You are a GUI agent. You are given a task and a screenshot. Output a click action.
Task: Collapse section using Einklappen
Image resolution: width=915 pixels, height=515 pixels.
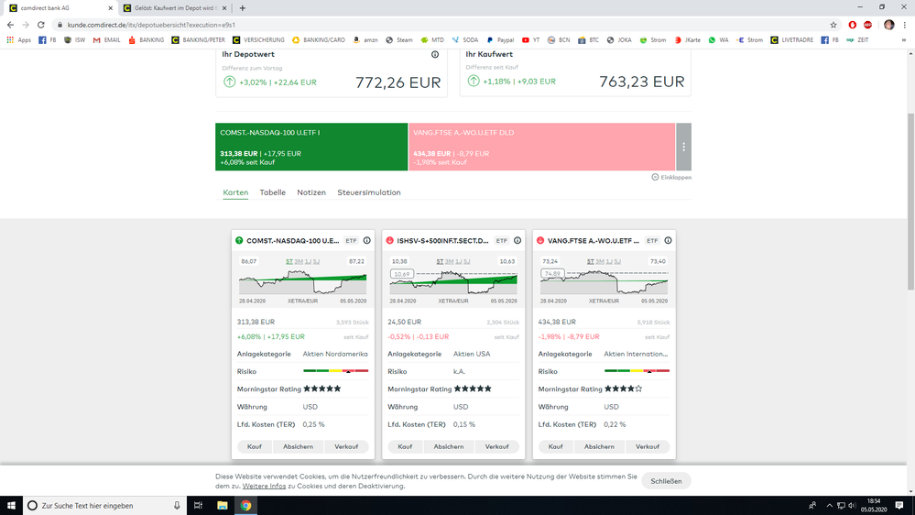672,177
